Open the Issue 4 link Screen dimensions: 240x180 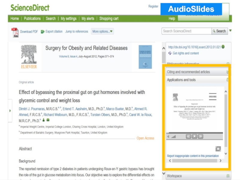(73, 56)
